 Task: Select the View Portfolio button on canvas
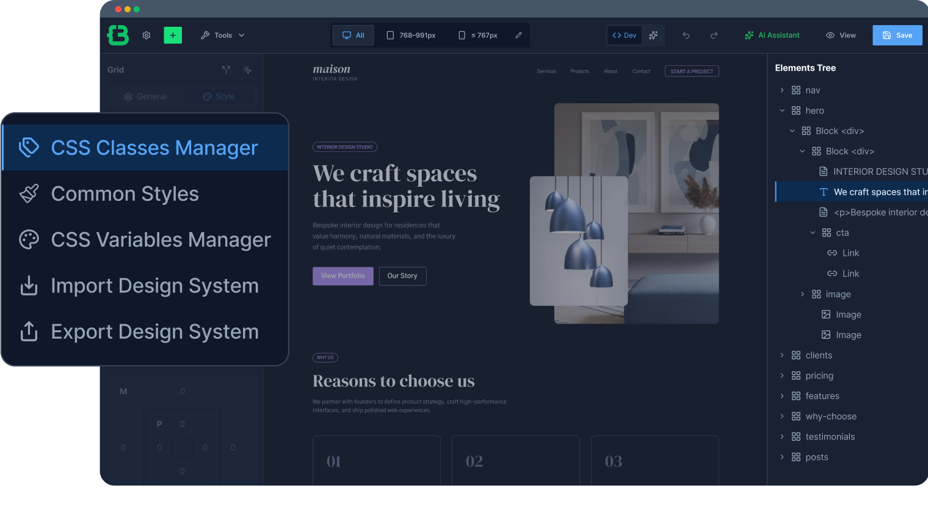(343, 276)
